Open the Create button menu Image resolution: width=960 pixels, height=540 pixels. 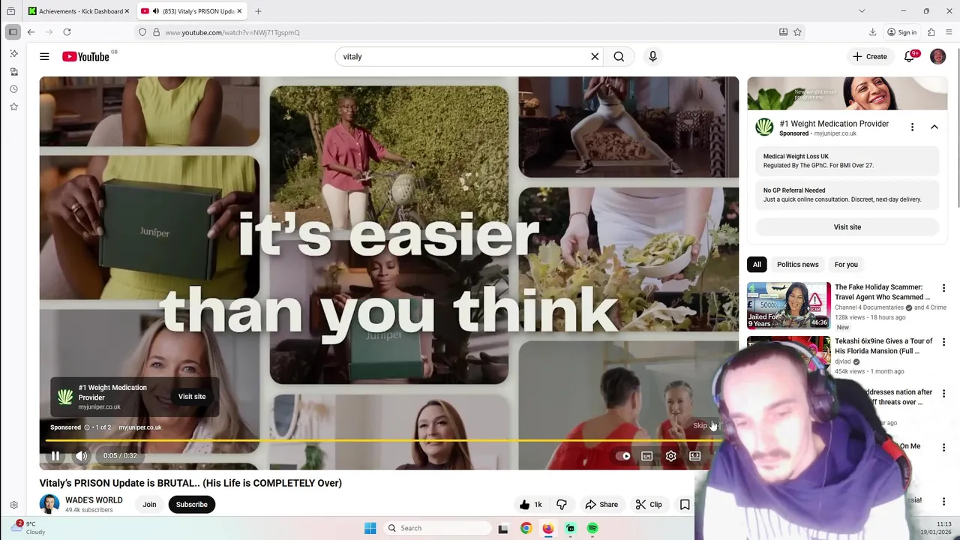click(869, 56)
